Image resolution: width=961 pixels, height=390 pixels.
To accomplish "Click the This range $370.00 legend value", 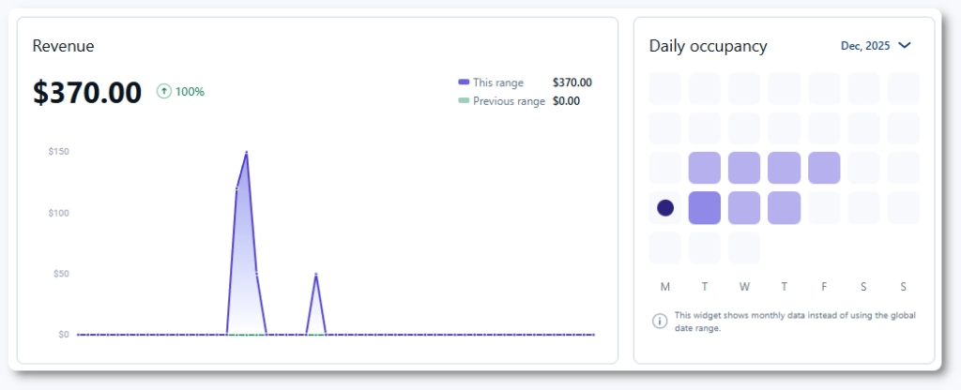I will click(572, 82).
